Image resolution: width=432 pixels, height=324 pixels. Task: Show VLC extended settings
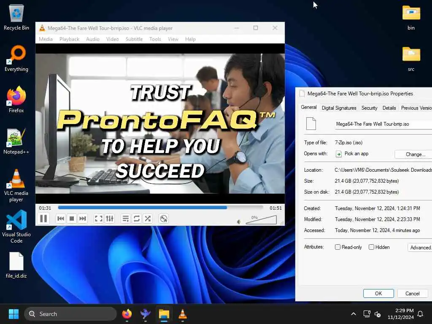point(110,219)
